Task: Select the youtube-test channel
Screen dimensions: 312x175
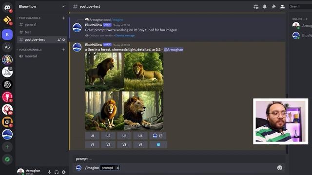Action: click(42, 40)
